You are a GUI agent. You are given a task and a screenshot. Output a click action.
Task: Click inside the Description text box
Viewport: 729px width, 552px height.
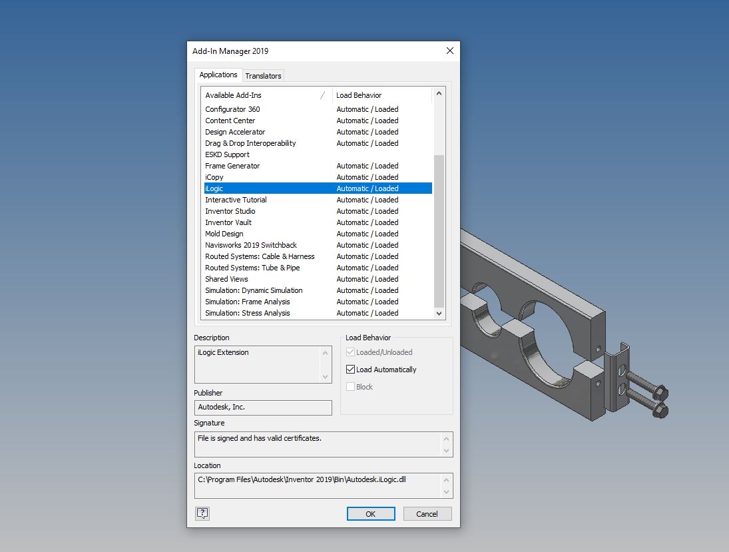(x=260, y=364)
